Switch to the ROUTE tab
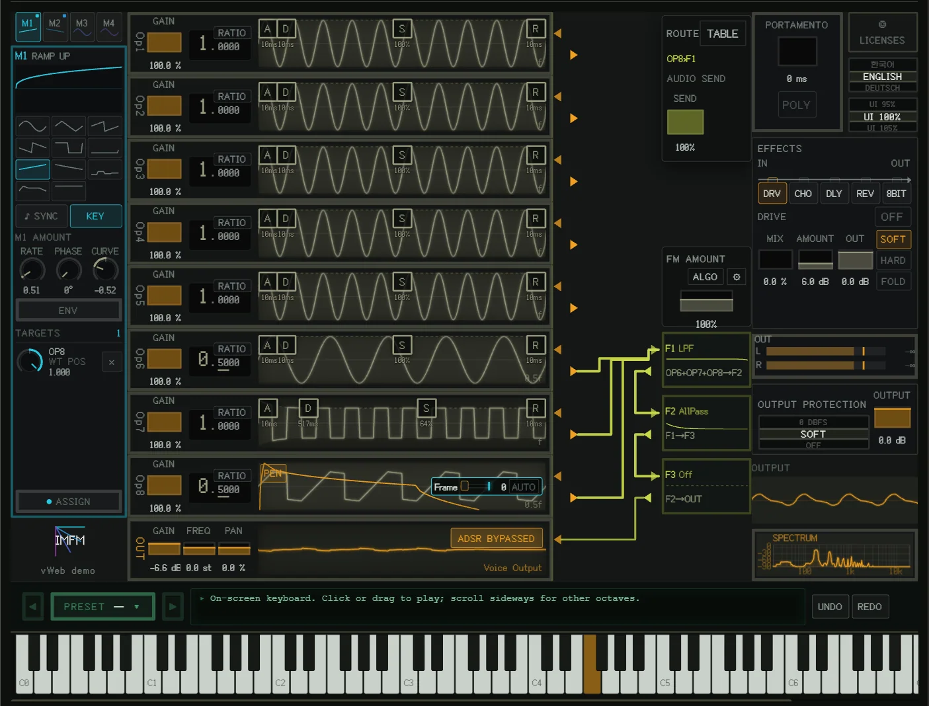The height and width of the screenshot is (706, 929). pos(682,34)
